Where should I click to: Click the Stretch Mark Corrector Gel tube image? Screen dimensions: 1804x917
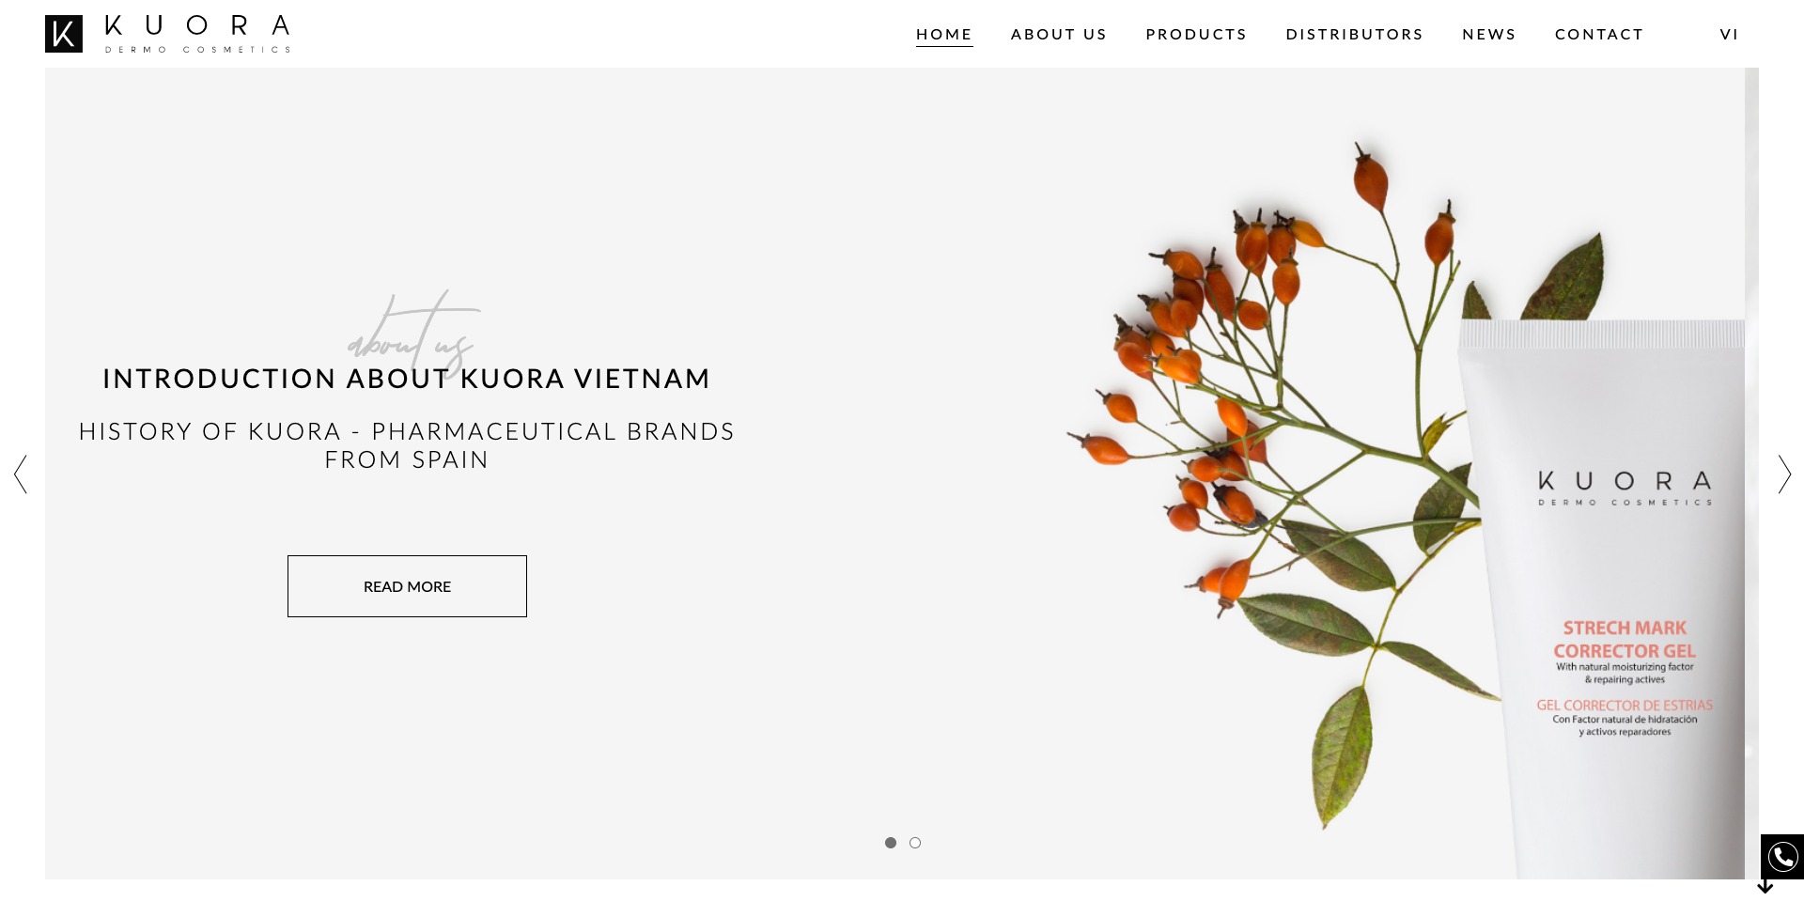click(x=1609, y=599)
